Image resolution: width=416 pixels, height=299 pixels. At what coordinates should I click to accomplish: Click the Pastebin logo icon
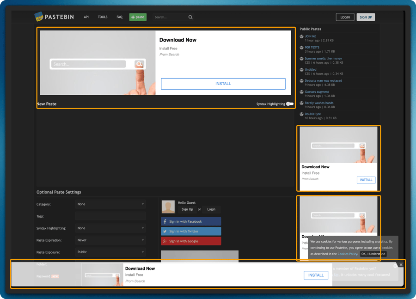pyautogui.click(x=39, y=17)
